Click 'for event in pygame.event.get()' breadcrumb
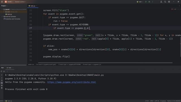 [46, 64]
